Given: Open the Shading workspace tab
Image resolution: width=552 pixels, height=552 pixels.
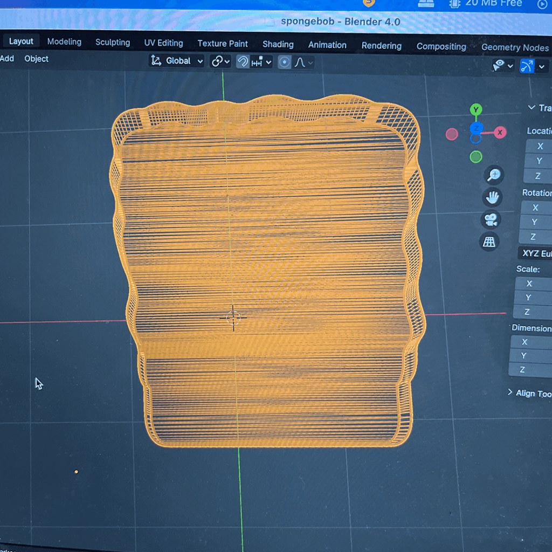Looking at the screenshot, I should click(278, 44).
